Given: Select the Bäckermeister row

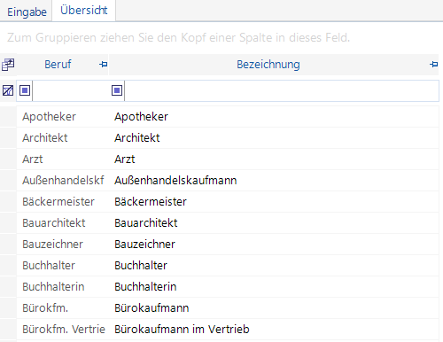Looking at the screenshot, I should (228, 202).
